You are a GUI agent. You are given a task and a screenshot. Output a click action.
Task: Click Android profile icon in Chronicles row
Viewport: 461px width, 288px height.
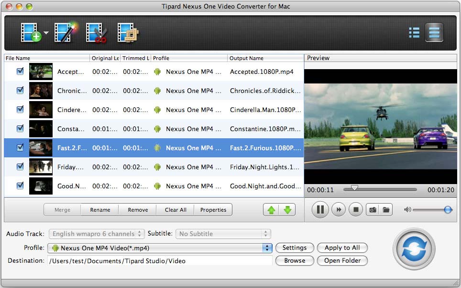pyautogui.click(x=157, y=91)
